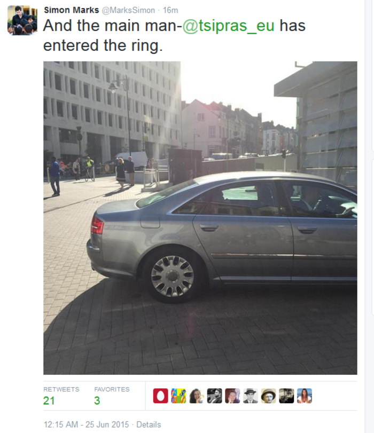Click the tweet text 'entered the ring'
Image resolution: width=374 pixels, height=433 pixels.
tap(103, 45)
